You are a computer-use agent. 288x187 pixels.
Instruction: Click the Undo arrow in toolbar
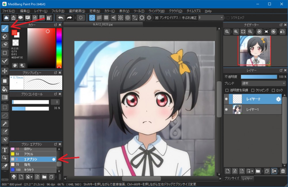click(x=60, y=18)
